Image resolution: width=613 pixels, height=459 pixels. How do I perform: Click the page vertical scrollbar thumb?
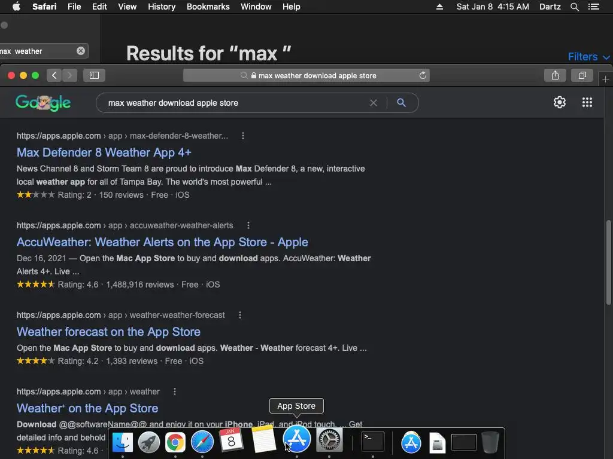[608, 262]
